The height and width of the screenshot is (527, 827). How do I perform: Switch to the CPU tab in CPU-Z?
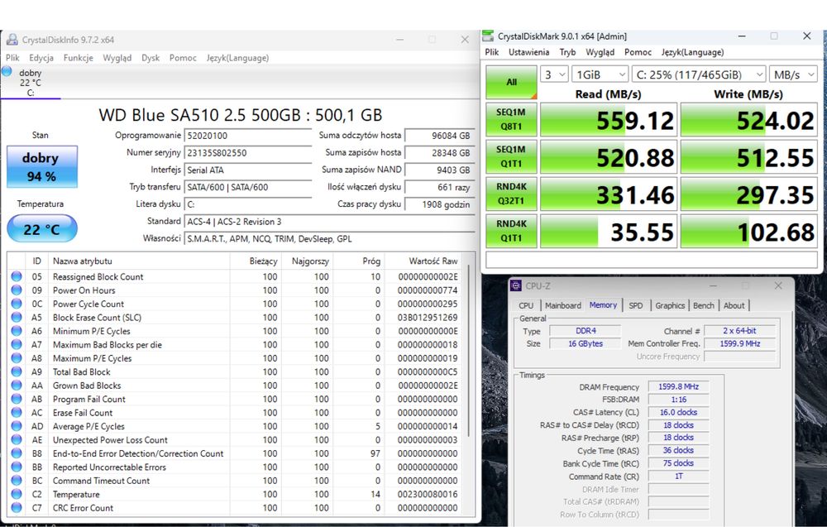pos(526,305)
